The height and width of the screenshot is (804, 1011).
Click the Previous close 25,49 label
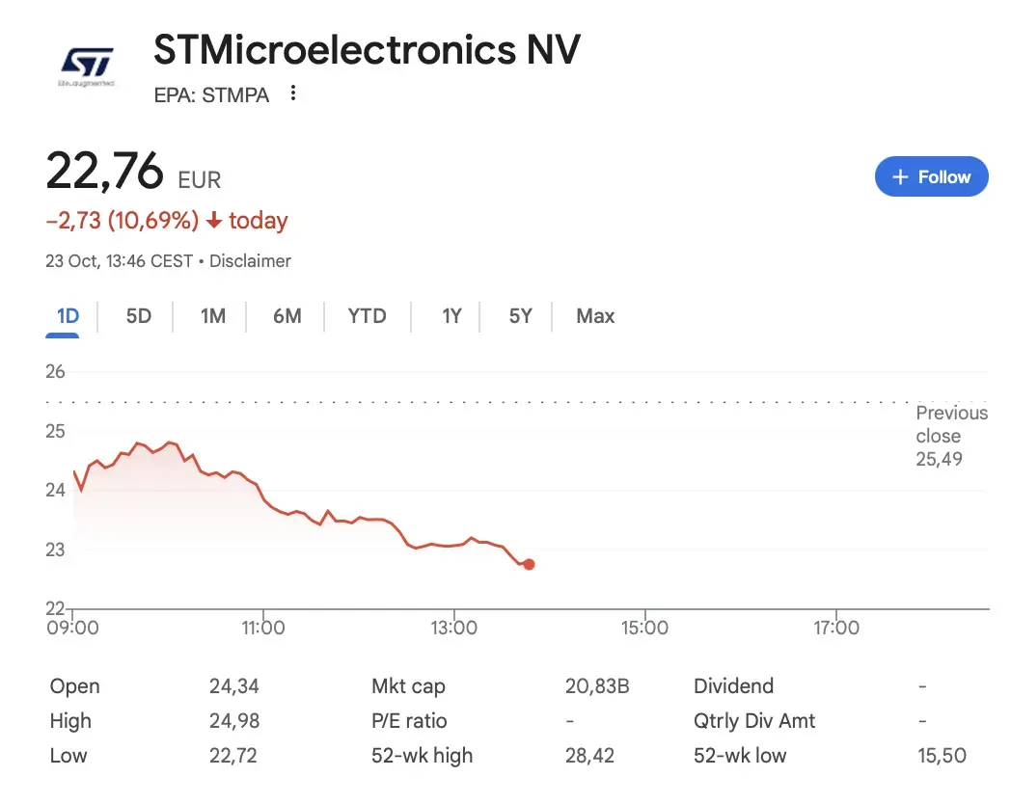[951, 436]
